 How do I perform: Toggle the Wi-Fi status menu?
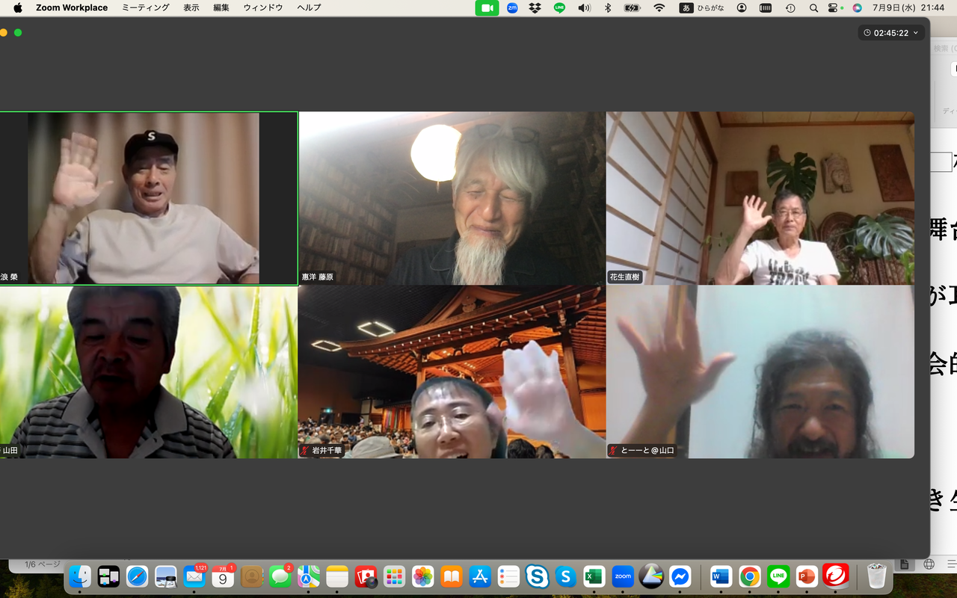659,7
